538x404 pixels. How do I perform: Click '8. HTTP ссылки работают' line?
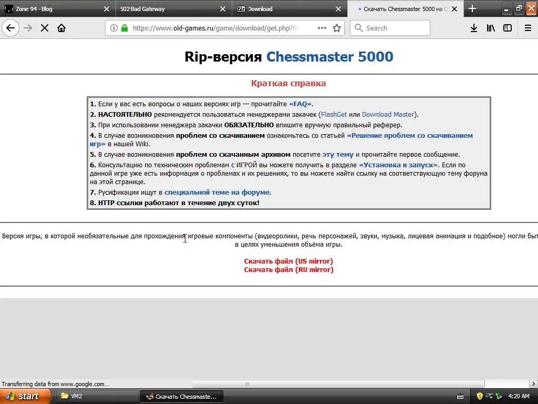click(174, 203)
